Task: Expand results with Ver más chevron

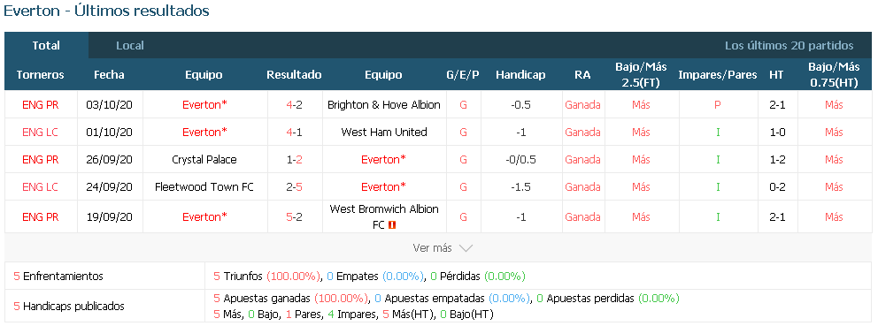Action: coord(443,247)
